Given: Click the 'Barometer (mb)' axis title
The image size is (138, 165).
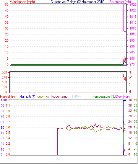Looking at the screenshot, I should coord(120,2).
